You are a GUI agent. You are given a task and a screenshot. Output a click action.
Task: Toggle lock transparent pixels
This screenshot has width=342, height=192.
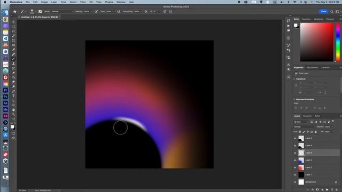click(x=300, y=132)
